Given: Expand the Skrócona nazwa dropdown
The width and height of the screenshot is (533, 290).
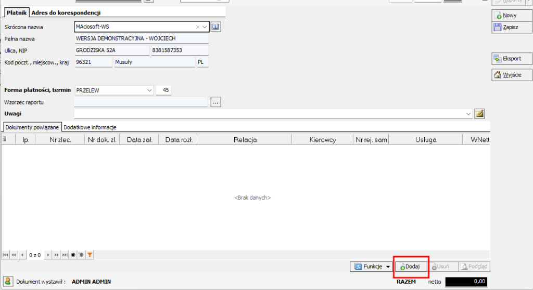Looking at the screenshot, I should point(205,27).
